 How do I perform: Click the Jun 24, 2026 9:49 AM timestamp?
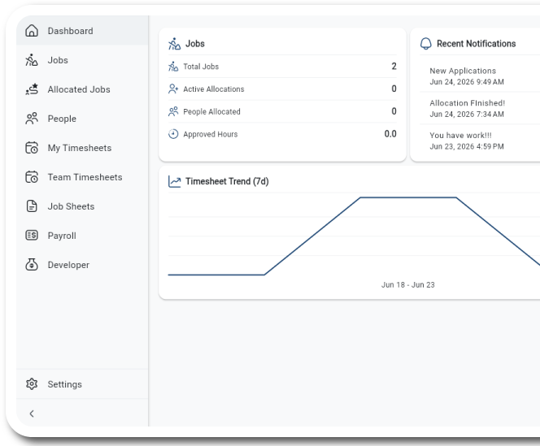click(x=467, y=82)
